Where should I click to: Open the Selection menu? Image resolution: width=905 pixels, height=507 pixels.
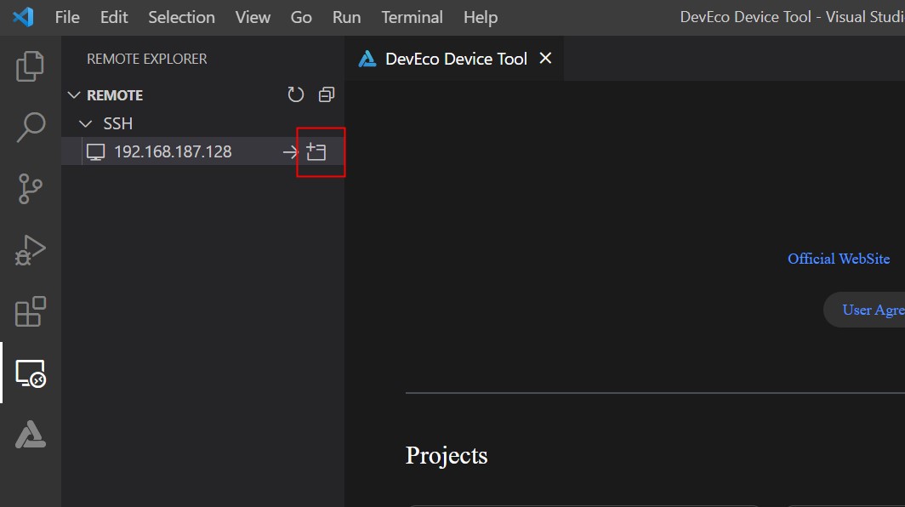point(181,17)
